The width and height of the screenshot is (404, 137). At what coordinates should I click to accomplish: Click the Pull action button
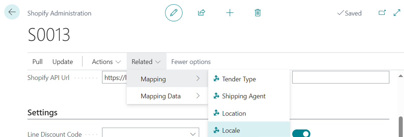point(37,62)
